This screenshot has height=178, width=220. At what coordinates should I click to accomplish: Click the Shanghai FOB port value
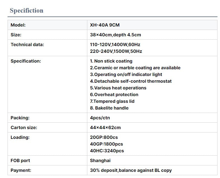100,161
